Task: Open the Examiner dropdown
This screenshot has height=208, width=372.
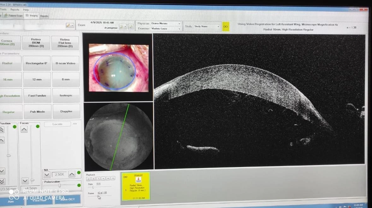Action: pos(179,29)
